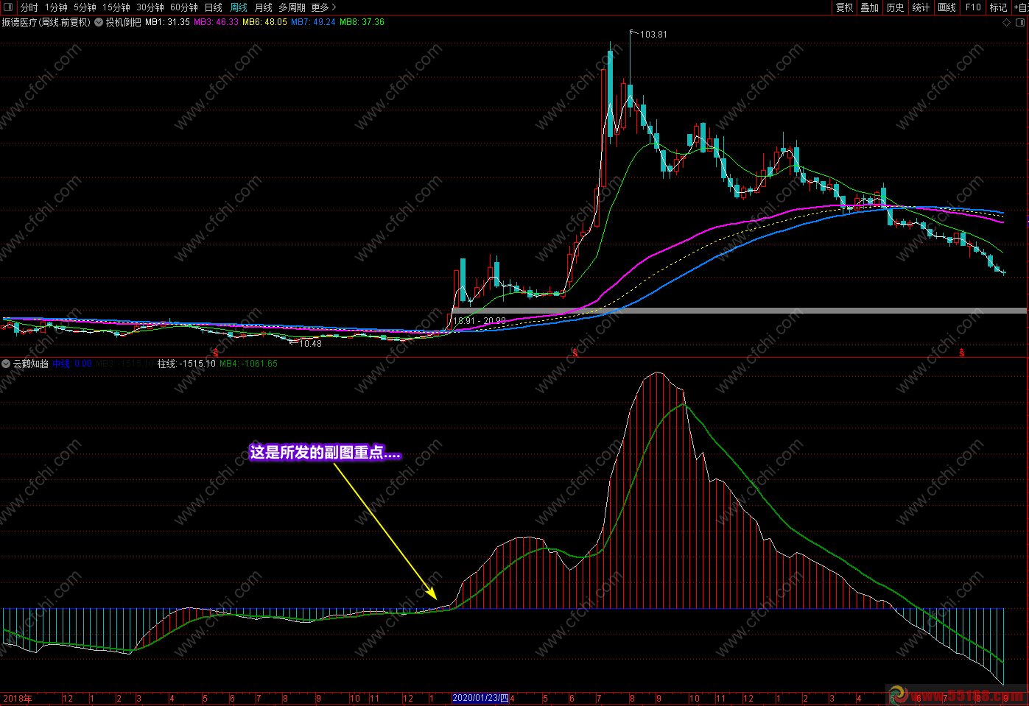The height and width of the screenshot is (706, 1029).
Task: Toggle left side panel icon
Action: [x=9, y=7]
